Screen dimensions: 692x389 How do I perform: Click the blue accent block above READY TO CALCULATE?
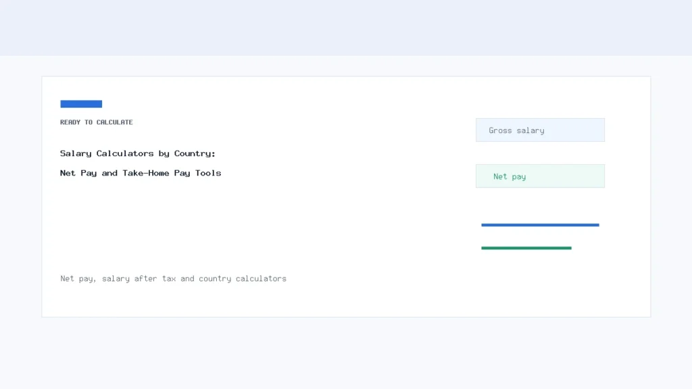[x=81, y=104]
